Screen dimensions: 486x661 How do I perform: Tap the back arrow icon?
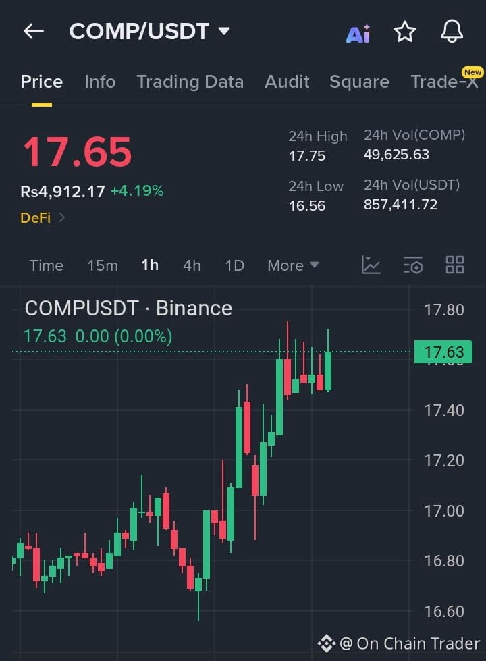[x=34, y=31]
